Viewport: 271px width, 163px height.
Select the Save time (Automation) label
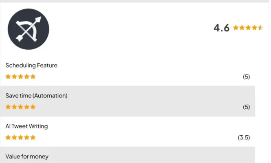[x=36, y=96]
